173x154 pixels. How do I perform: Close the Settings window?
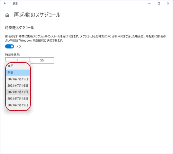168,3
